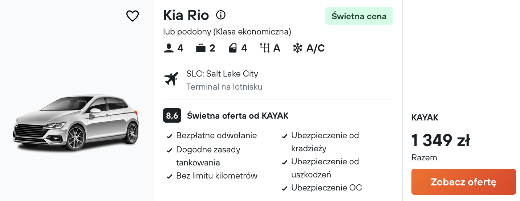Click the 8,6 rating badge
Screen dimensions: 520x201
[x=172, y=116]
